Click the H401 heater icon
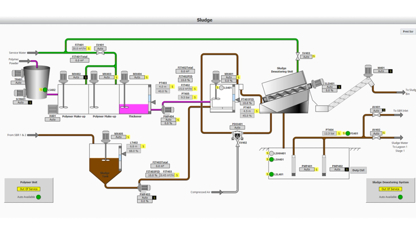This screenshot has width=416, height=234. tap(52, 109)
